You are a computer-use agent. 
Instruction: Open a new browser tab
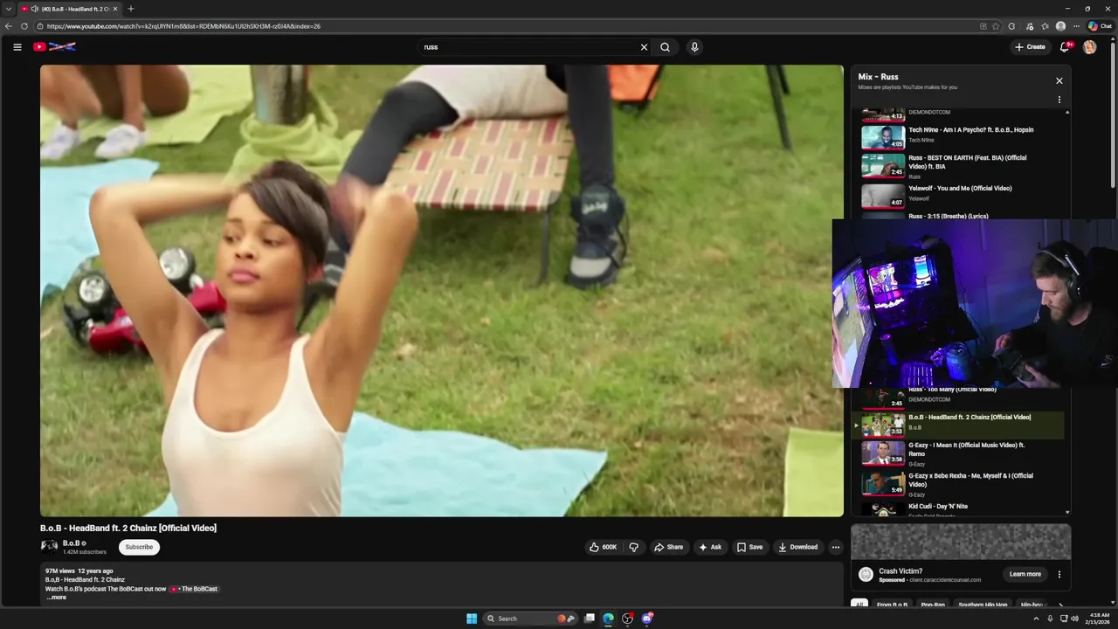(131, 9)
